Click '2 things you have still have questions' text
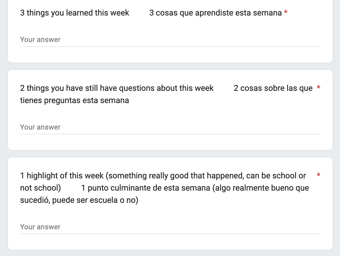 click(x=117, y=88)
